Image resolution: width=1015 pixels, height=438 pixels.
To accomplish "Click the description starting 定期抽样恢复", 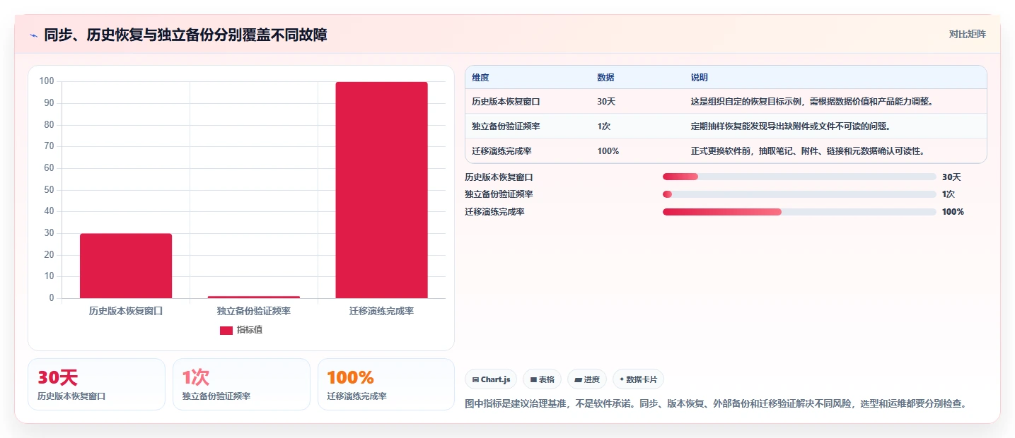I will pos(790,126).
